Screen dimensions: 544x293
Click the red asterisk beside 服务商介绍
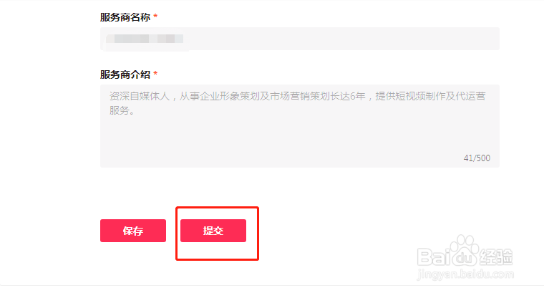point(155,74)
